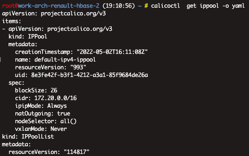Click the calicoctl command in the prompt
This screenshot has width=249, height=156.
(x=165, y=6)
